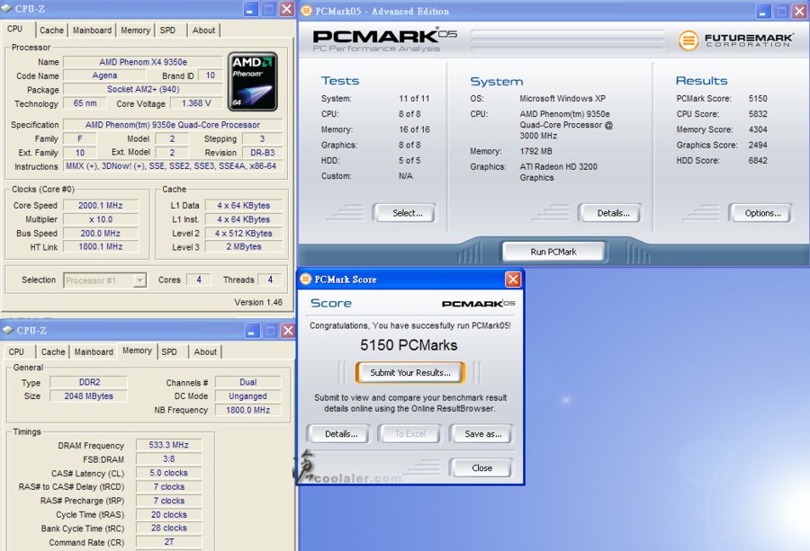Click the Level 3 cache value '2 MBytes'

[244, 246]
